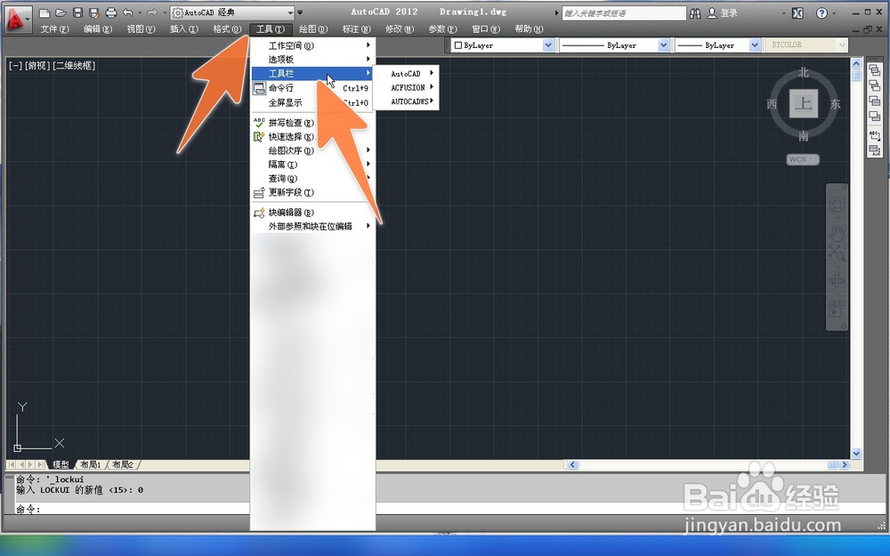
Task: Open the color ByLayer dropdown
Action: [547, 44]
